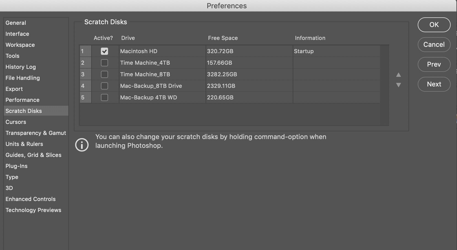Advance to the next preferences page with Next
Image resolution: width=457 pixels, height=250 pixels.
(434, 84)
